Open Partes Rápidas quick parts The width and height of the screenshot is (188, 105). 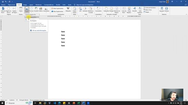point(129,10)
